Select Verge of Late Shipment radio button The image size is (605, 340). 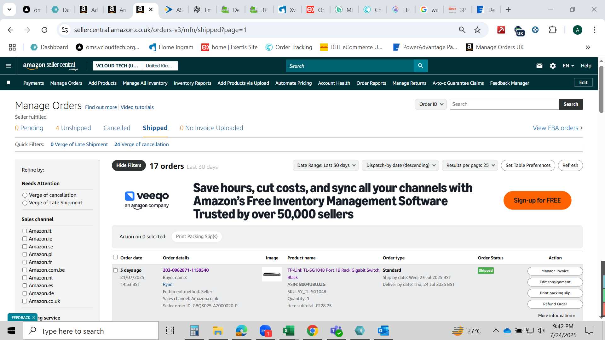[25, 203]
